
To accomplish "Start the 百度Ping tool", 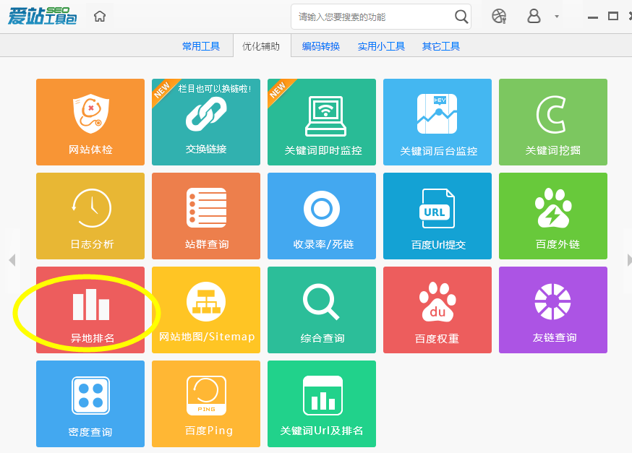I will click(205, 403).
